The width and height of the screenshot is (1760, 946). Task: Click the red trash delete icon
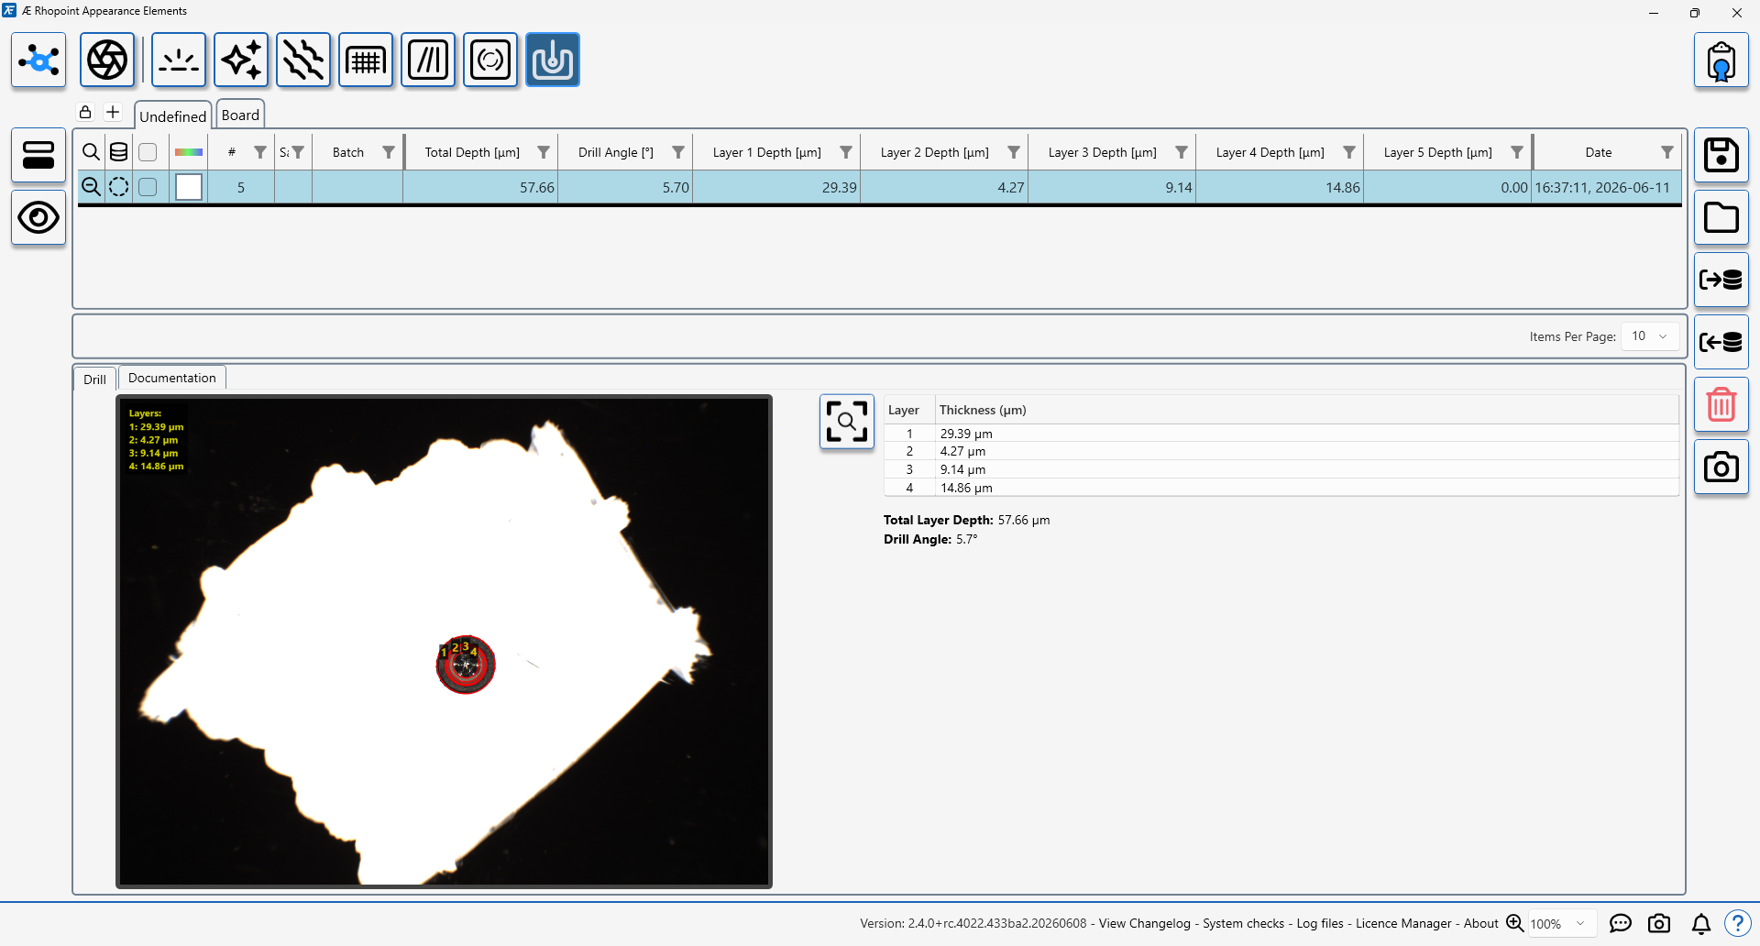pyautogui.click(x=1721, y=404)
